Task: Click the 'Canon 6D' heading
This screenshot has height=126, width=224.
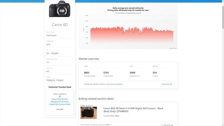Action: tap(60, 24)
